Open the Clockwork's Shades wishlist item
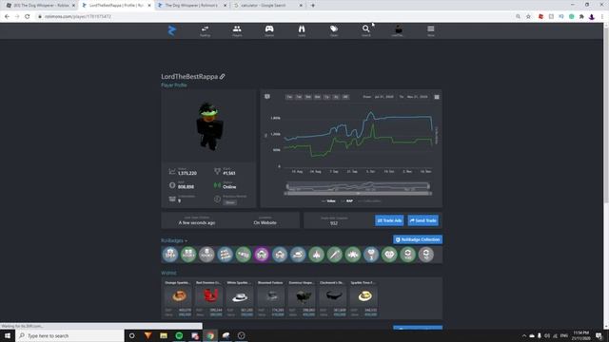 [x=333, y=298]
